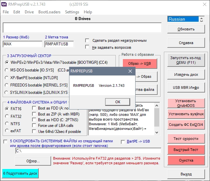This screenshot has width=210, height=181.
Task: Select XP/BartPE bootable [NTLDR] radio
Action: pos(6,78)
